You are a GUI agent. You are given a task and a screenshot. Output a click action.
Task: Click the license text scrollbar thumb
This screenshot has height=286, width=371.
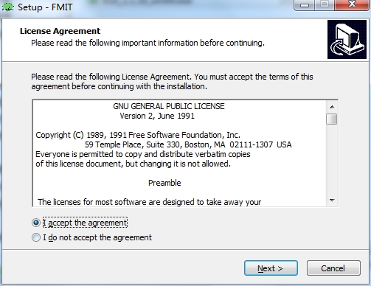coord(332,119)
